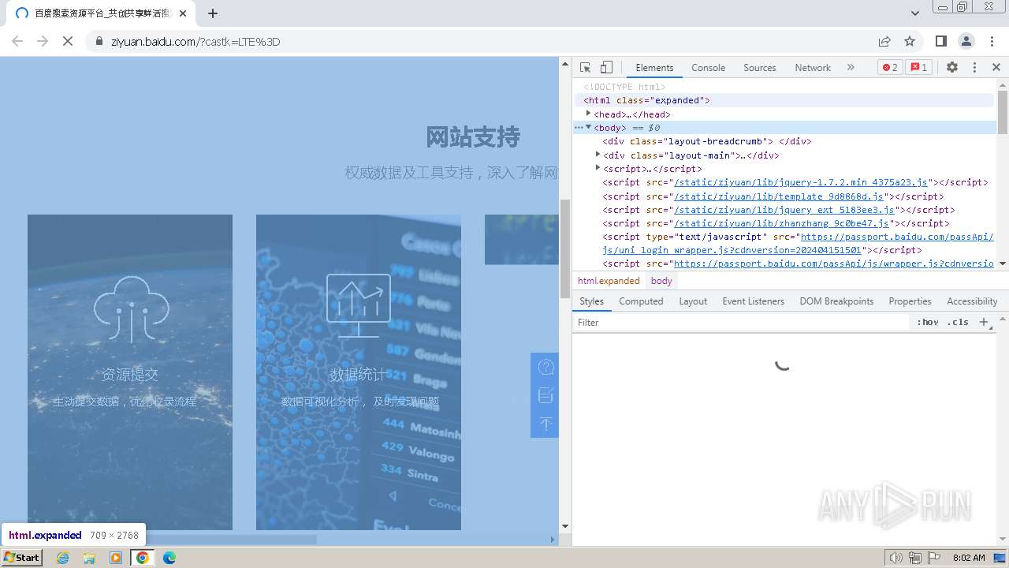1009x568 pixels.
Task: Open the issues counter badge
Action: (918, 68)
